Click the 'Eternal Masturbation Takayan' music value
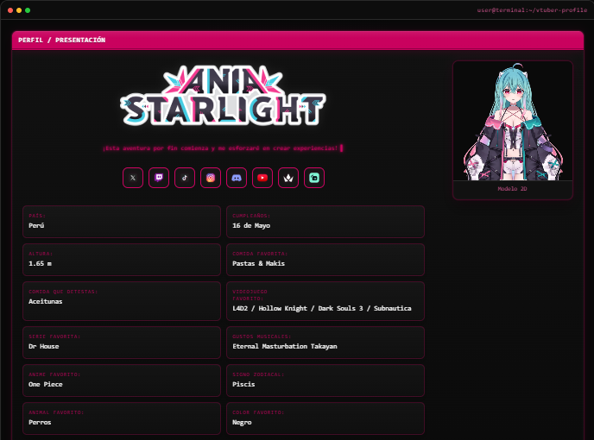Viewport: 594px width, 440px height. [x=285, y=346]
